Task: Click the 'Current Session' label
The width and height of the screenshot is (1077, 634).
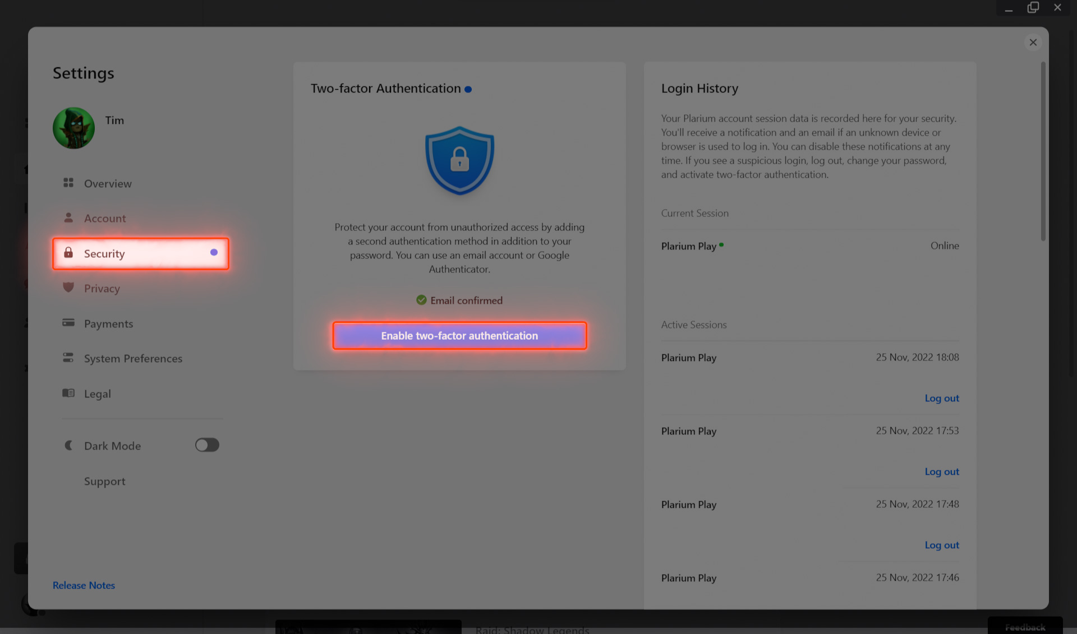Action: coord(694,213)
